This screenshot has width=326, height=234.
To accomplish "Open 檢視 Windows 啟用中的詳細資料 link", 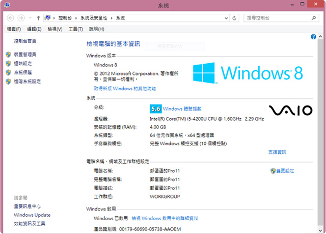I will [165, 218].
